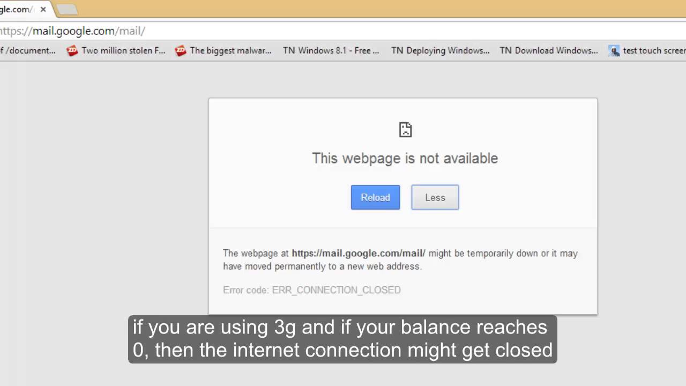
Task: Close the mail.google.com browser tab
Action: 43,10
